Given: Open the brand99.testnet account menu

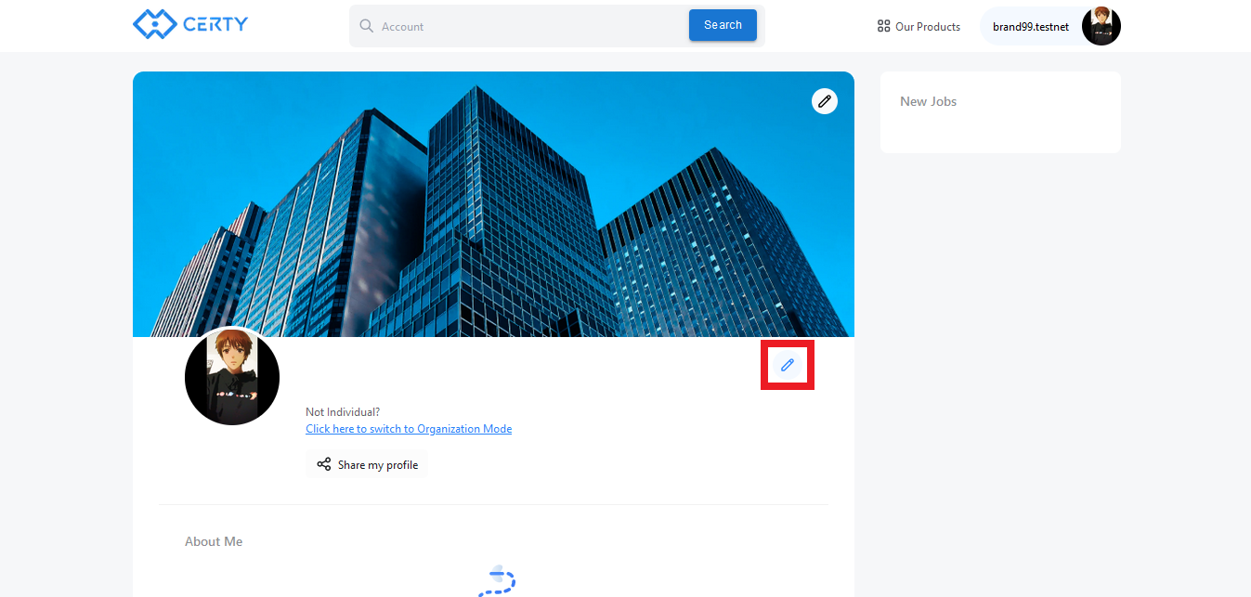Looking at the screenshot, I should coord(1030,27).
